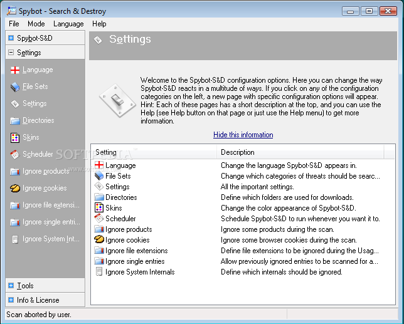Select the Language row in settings list
Viewport: 404px width, 324px height.
pos(243,165)
